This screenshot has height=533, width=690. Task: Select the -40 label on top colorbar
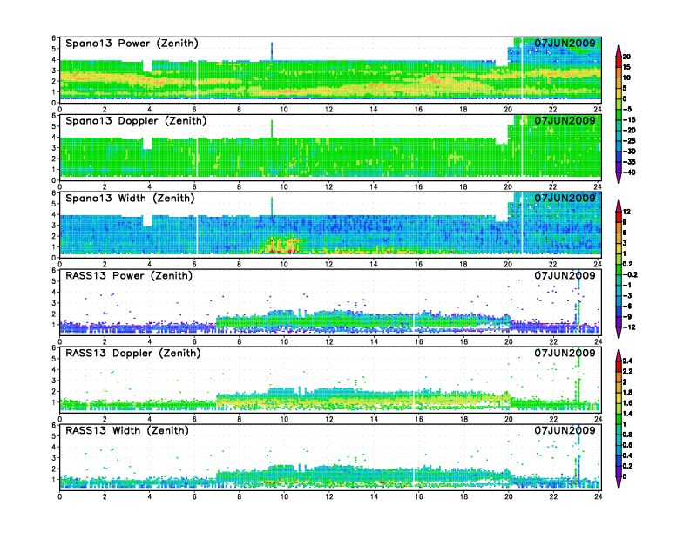point(630,172)
